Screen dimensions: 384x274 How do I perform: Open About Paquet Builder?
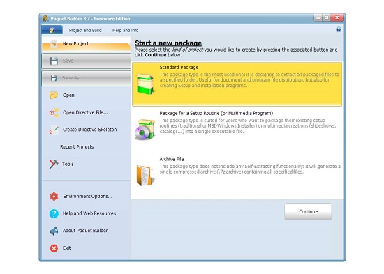click(85, 231)
